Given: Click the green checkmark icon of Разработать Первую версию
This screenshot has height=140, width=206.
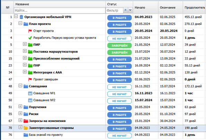Looking at the screenshot, I should (x=30, y=38).
